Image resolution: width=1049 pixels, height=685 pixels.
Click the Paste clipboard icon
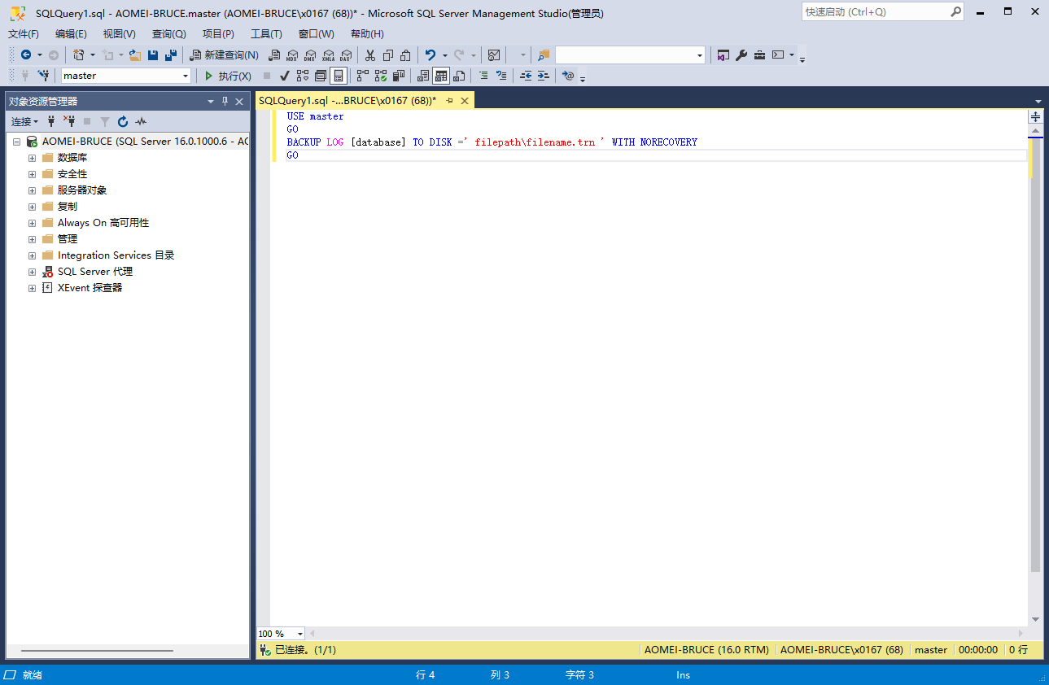click(x=406, y=55)
